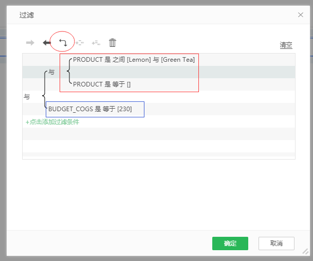Delete selected condition with trash icon
This screenshot has width=313, height=261.
(x=113, y=43)
